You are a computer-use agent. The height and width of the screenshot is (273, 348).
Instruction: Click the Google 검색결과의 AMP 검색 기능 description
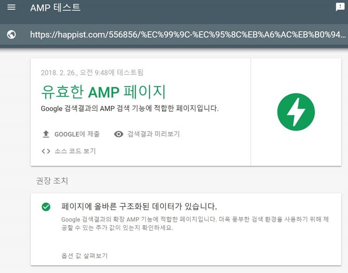click(129, 108)
